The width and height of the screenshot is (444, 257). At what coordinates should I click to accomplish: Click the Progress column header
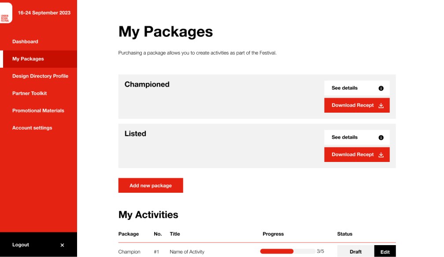click(x=273, y=234)
